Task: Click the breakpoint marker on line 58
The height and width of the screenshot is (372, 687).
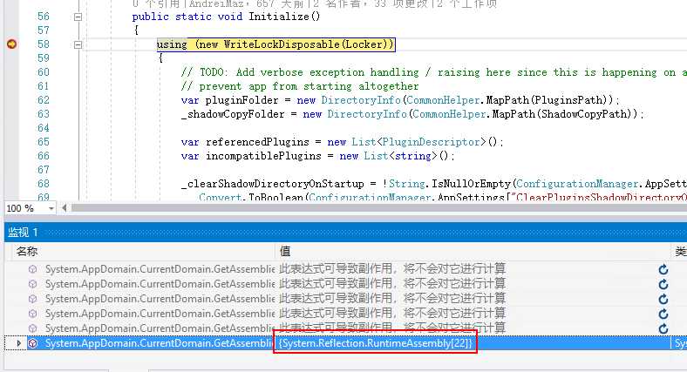Action: tap(11, 44)
